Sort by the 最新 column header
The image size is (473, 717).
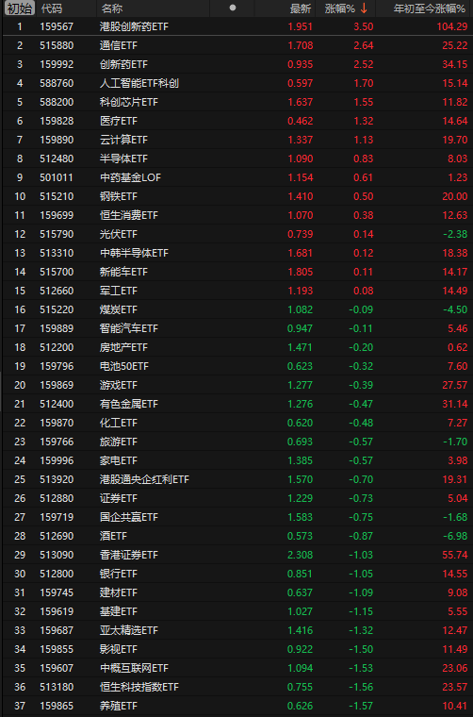click(x=301, y=8)
